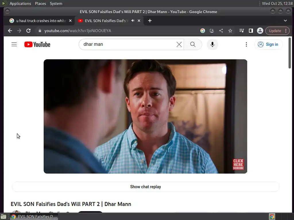
Task: Click the show desktop icon in bottom panel
Action: tap(3, 217)
